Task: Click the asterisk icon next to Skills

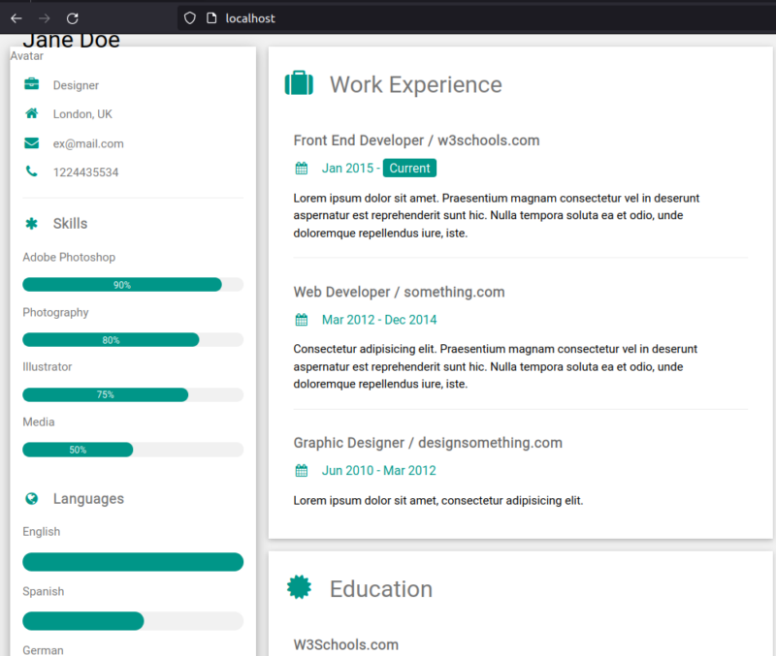Action: click(x=32, y=224)
